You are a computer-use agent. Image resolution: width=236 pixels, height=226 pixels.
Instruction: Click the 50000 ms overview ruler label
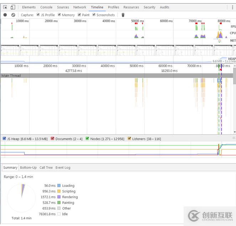tap(137, 21)
